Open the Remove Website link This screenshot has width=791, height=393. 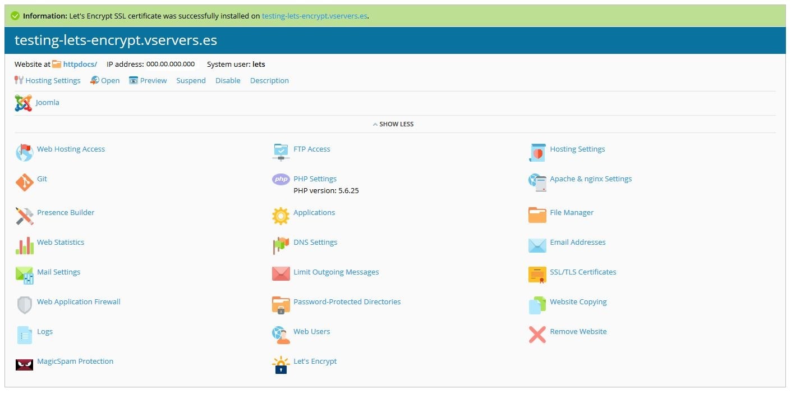[578, 331]
